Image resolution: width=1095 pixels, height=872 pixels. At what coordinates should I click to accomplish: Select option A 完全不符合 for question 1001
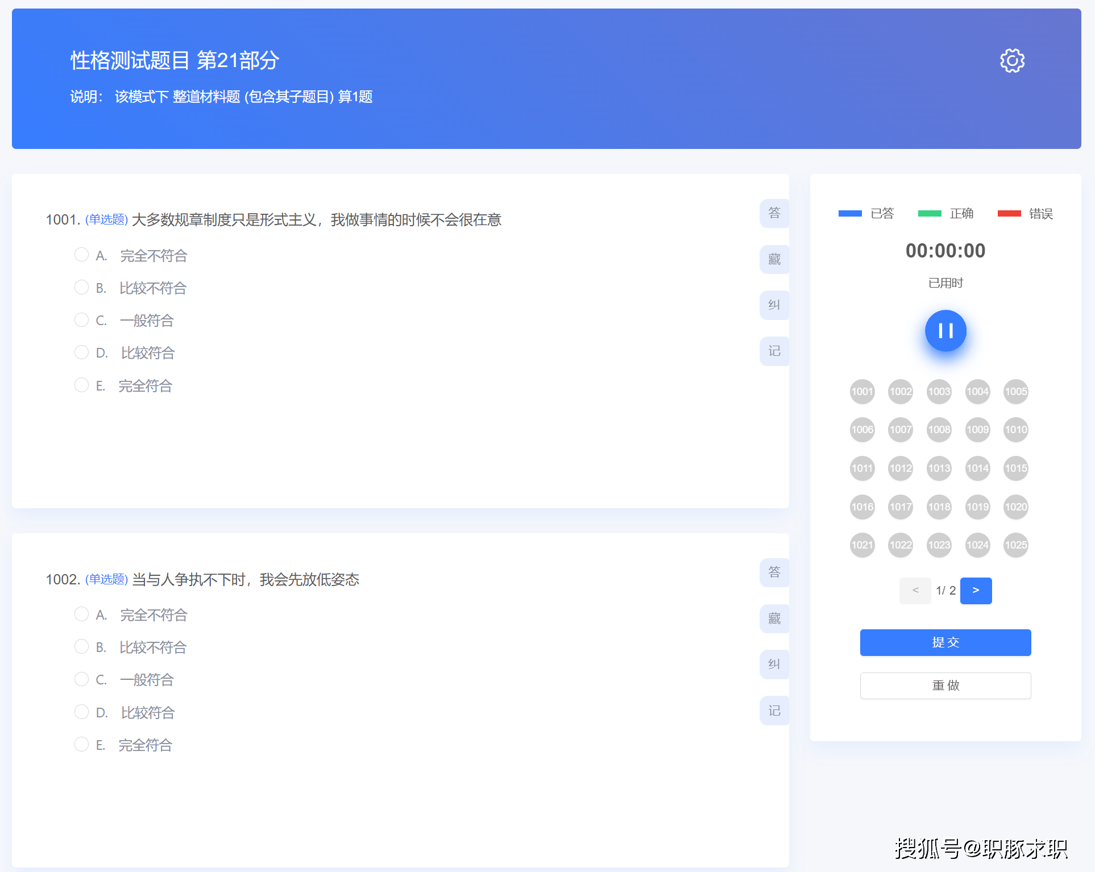[82, 255]
